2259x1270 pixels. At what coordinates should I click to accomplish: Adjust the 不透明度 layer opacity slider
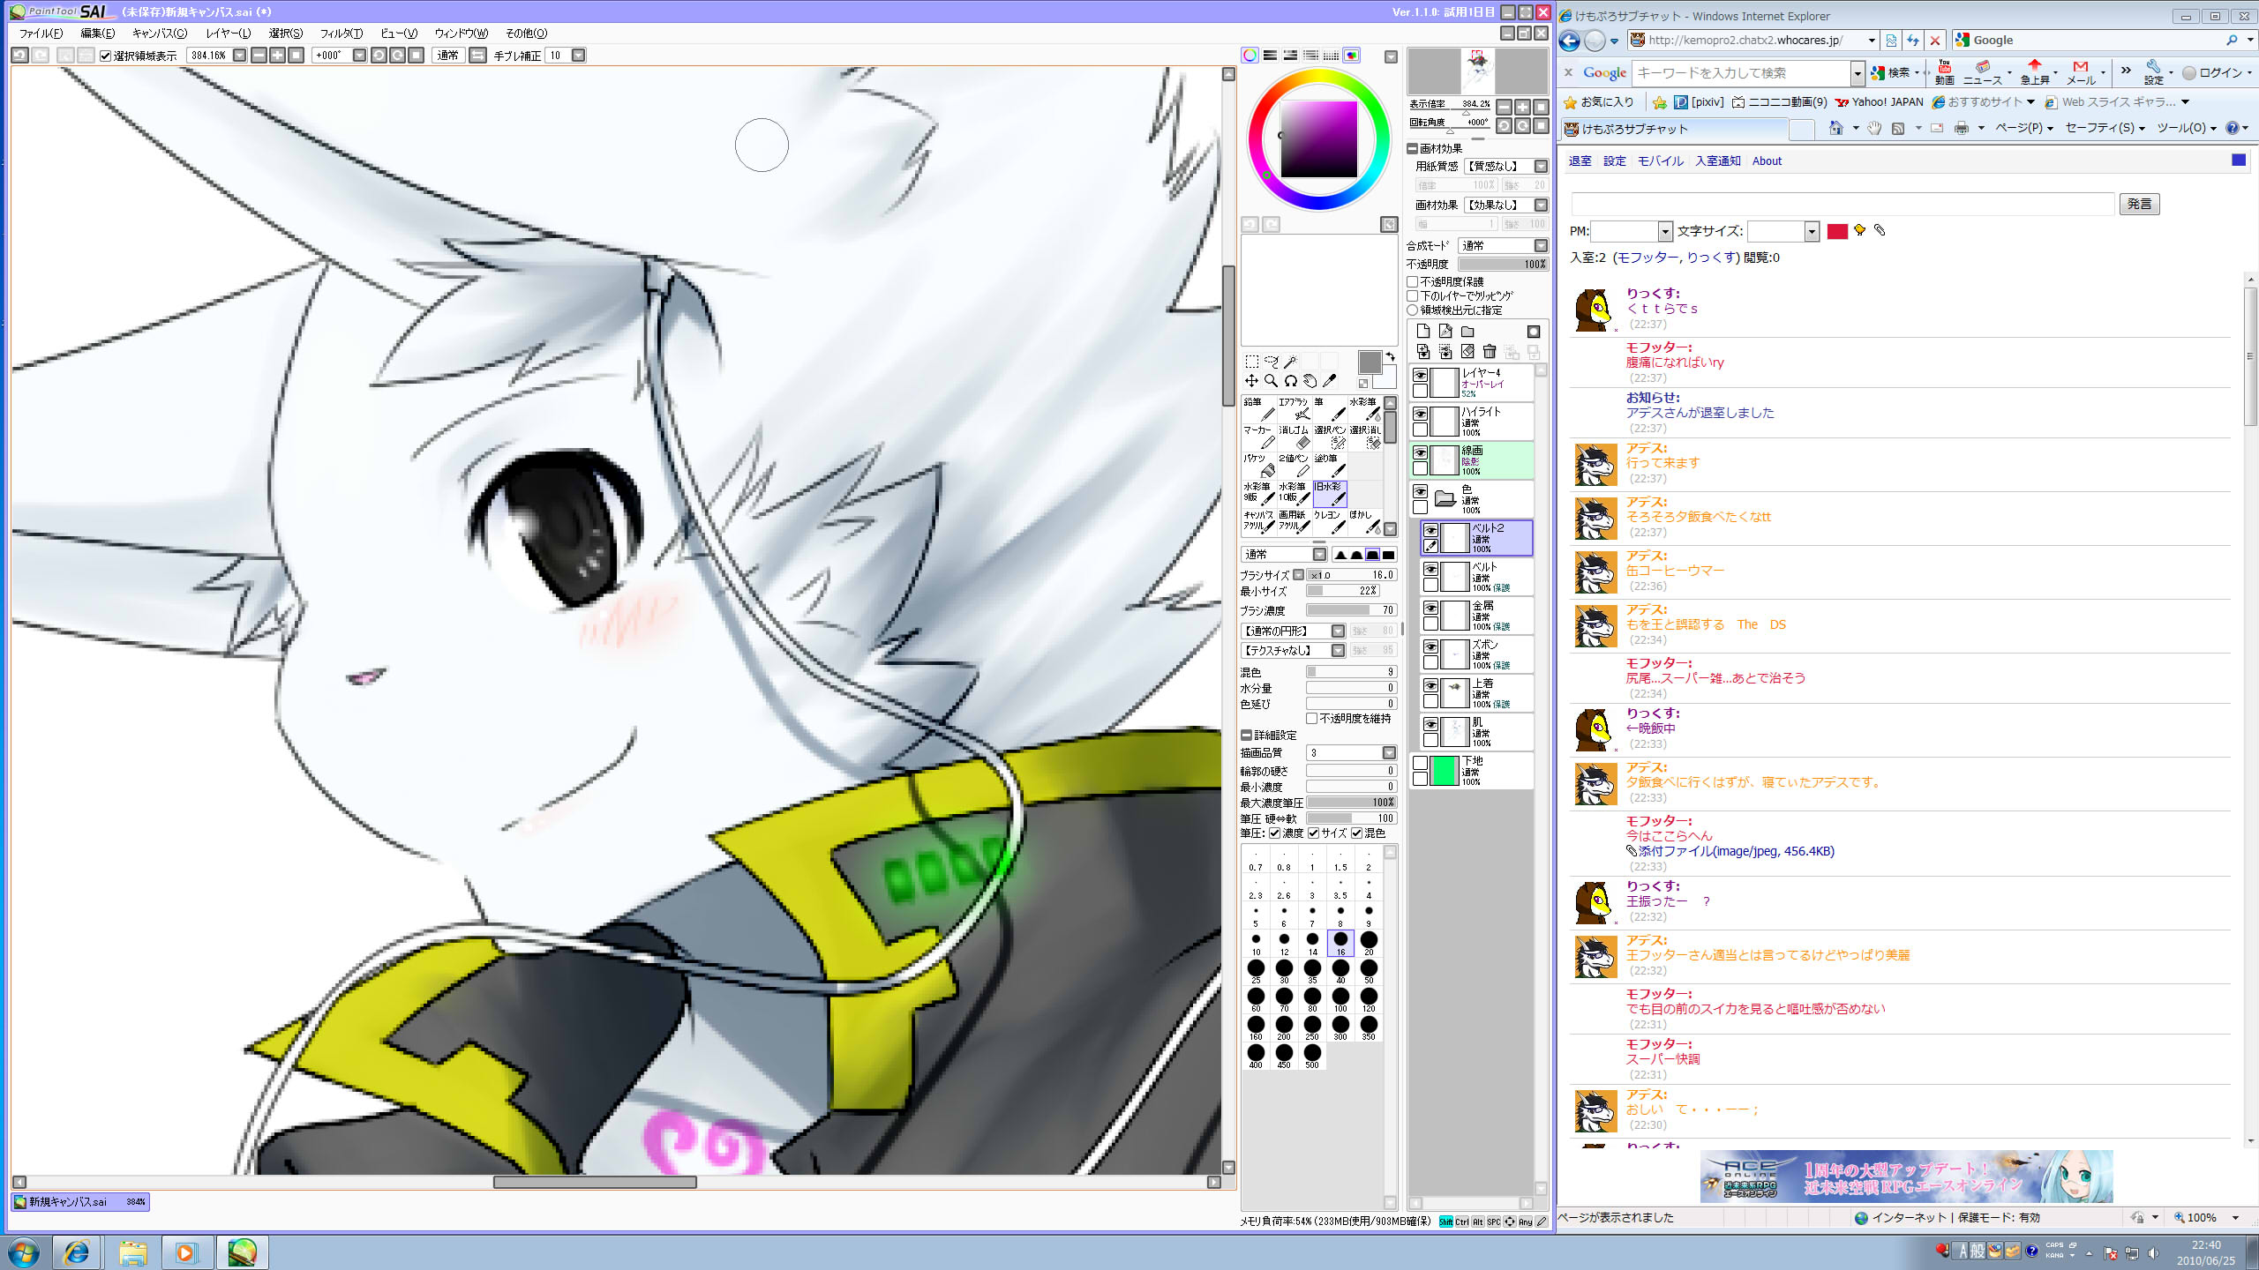coord(1503,265)
